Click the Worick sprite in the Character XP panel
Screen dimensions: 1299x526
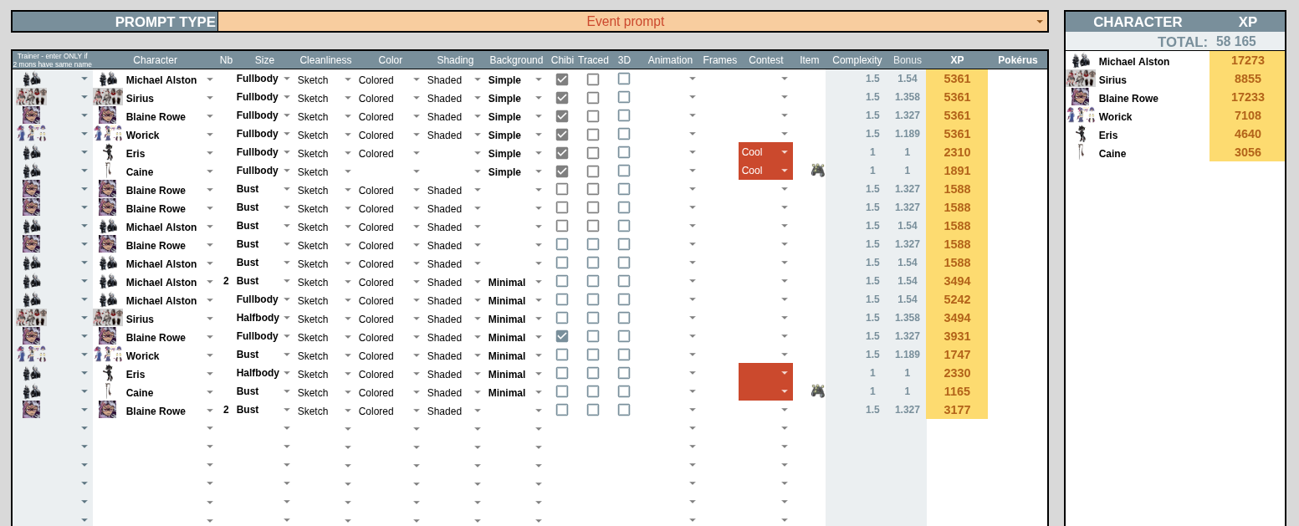1081,115
